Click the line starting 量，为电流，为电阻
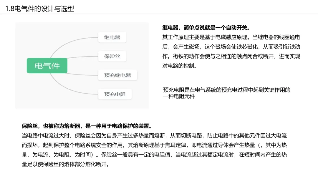Viewport: 318px width, 179px height. coord(154,155)
